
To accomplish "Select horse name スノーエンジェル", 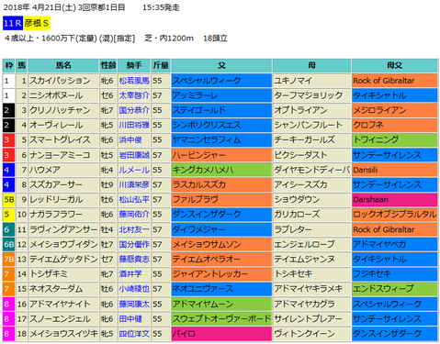I will point(60,318).
